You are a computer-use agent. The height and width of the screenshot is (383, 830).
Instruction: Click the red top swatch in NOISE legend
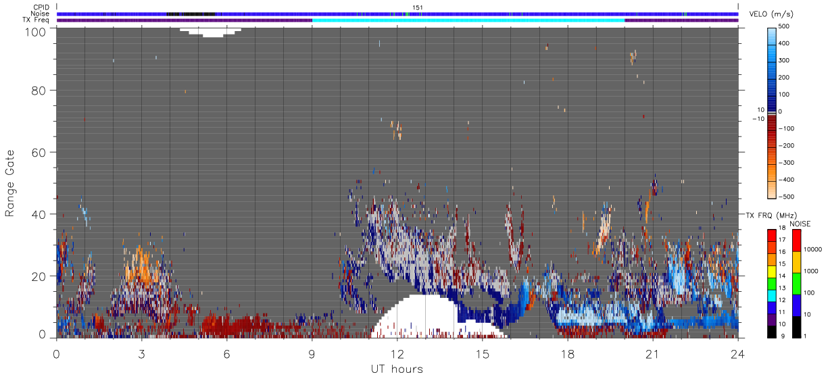797,240
